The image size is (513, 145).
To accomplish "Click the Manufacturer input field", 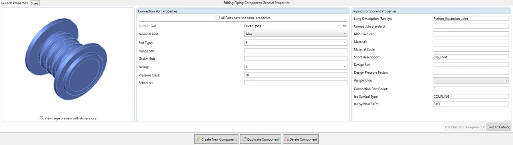I will (x=471, y=34).
